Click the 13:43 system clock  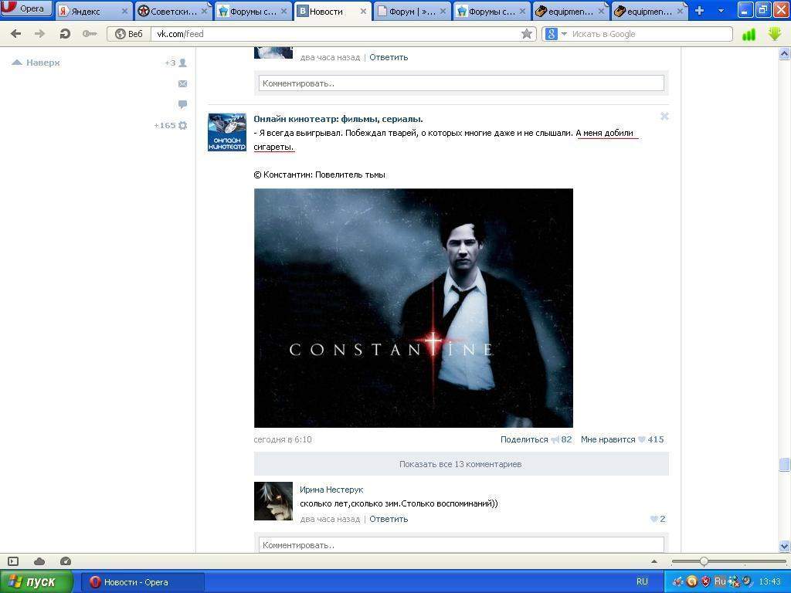click(770, 581)
